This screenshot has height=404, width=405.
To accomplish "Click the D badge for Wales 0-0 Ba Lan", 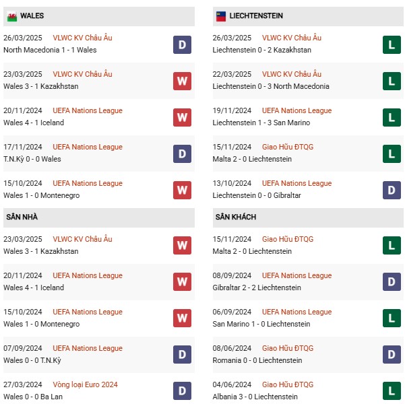I will [x=182, y=391].
